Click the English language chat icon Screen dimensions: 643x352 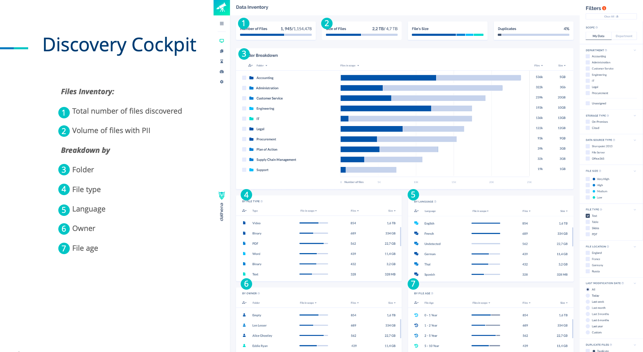(416, 223)
